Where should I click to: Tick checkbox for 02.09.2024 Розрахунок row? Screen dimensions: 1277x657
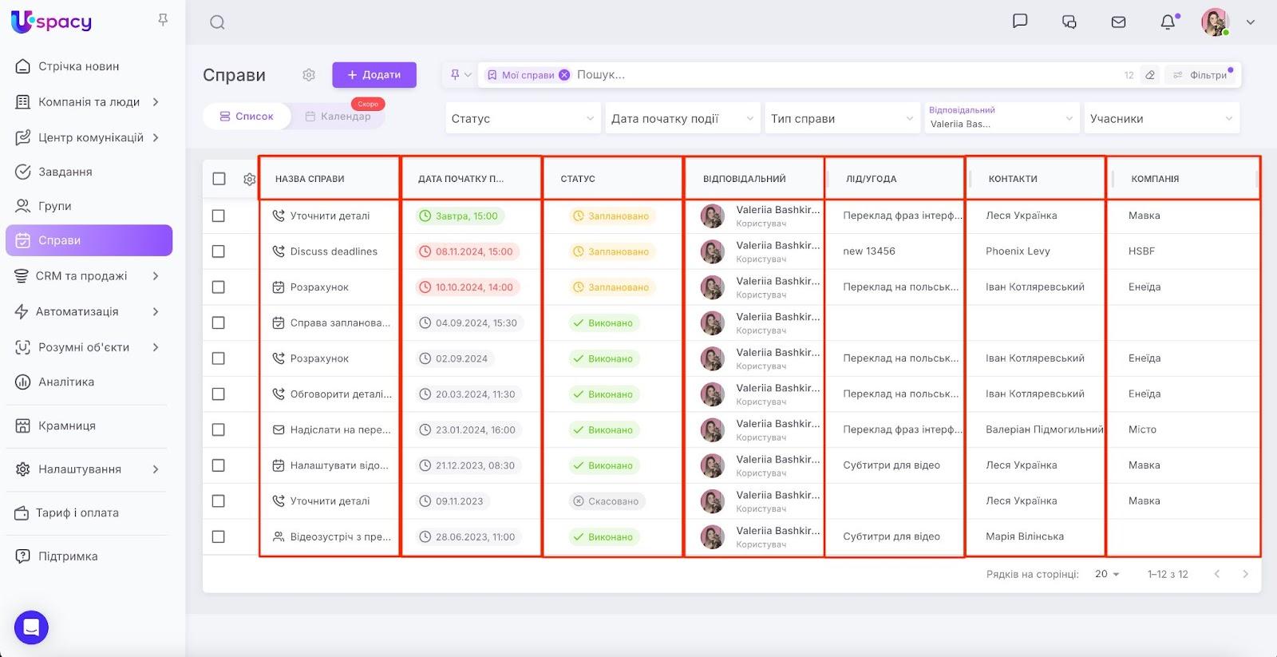(x=219, y=358)
